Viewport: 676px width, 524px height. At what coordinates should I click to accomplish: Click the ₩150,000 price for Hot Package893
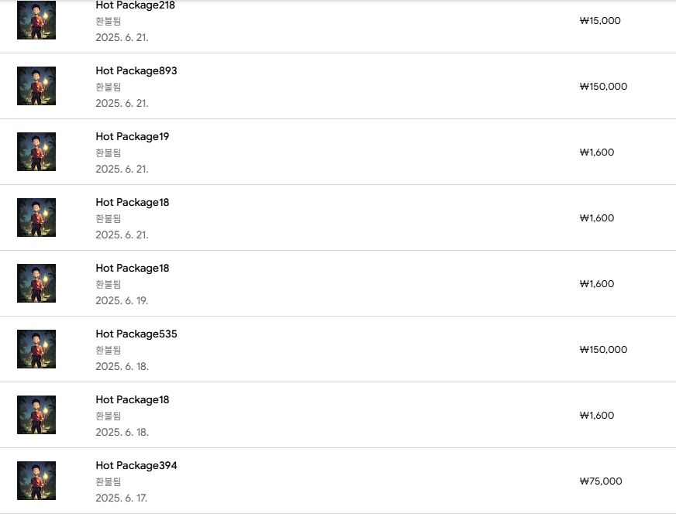point(603,87)
